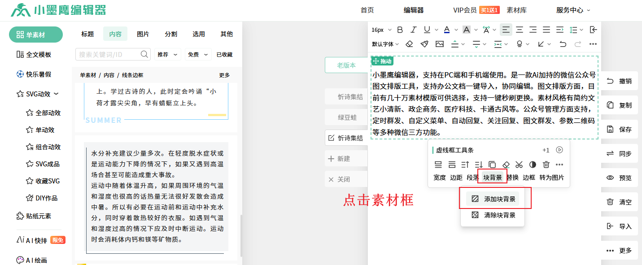Toggle the left-align button

(x=506, y=30)
